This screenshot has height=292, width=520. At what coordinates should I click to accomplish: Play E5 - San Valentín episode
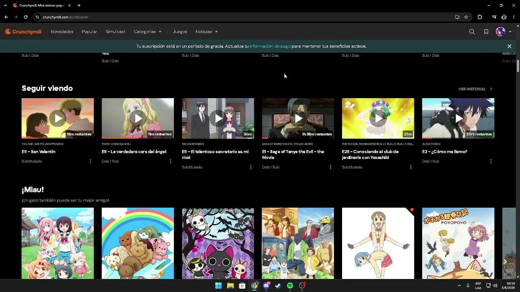click(58, 118)
